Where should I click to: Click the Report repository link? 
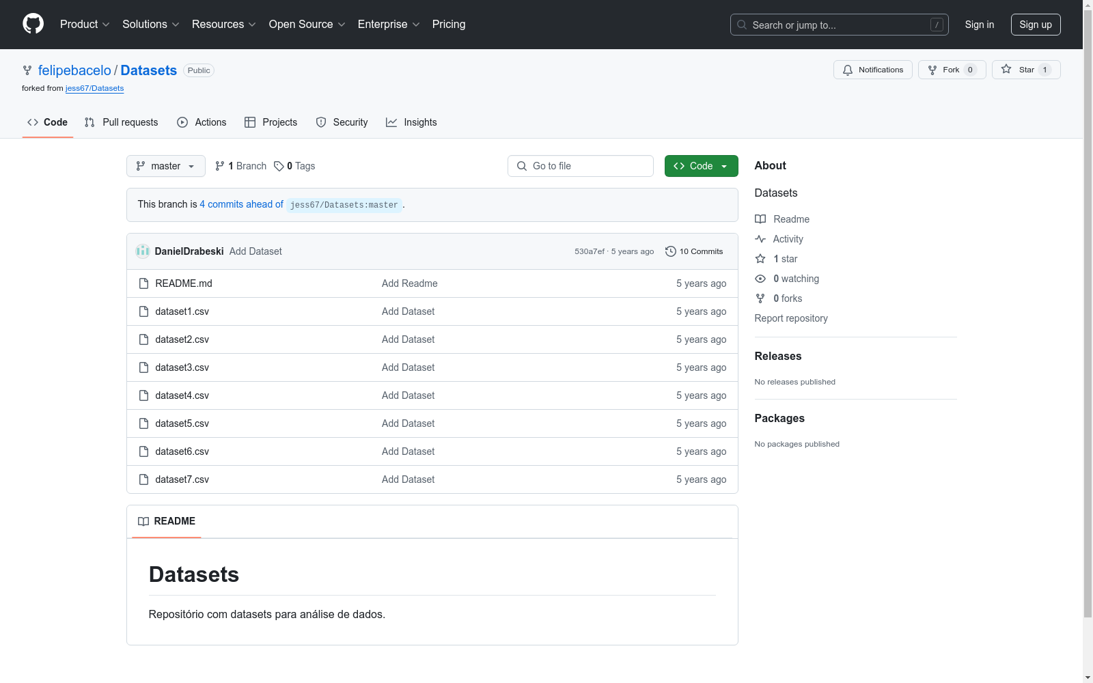click(x=791, y=318)
